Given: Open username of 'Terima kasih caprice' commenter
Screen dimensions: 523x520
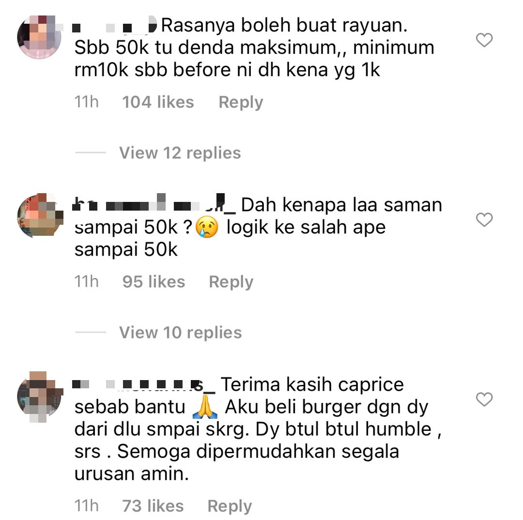Looking at the screenshot, I should 144,385.
